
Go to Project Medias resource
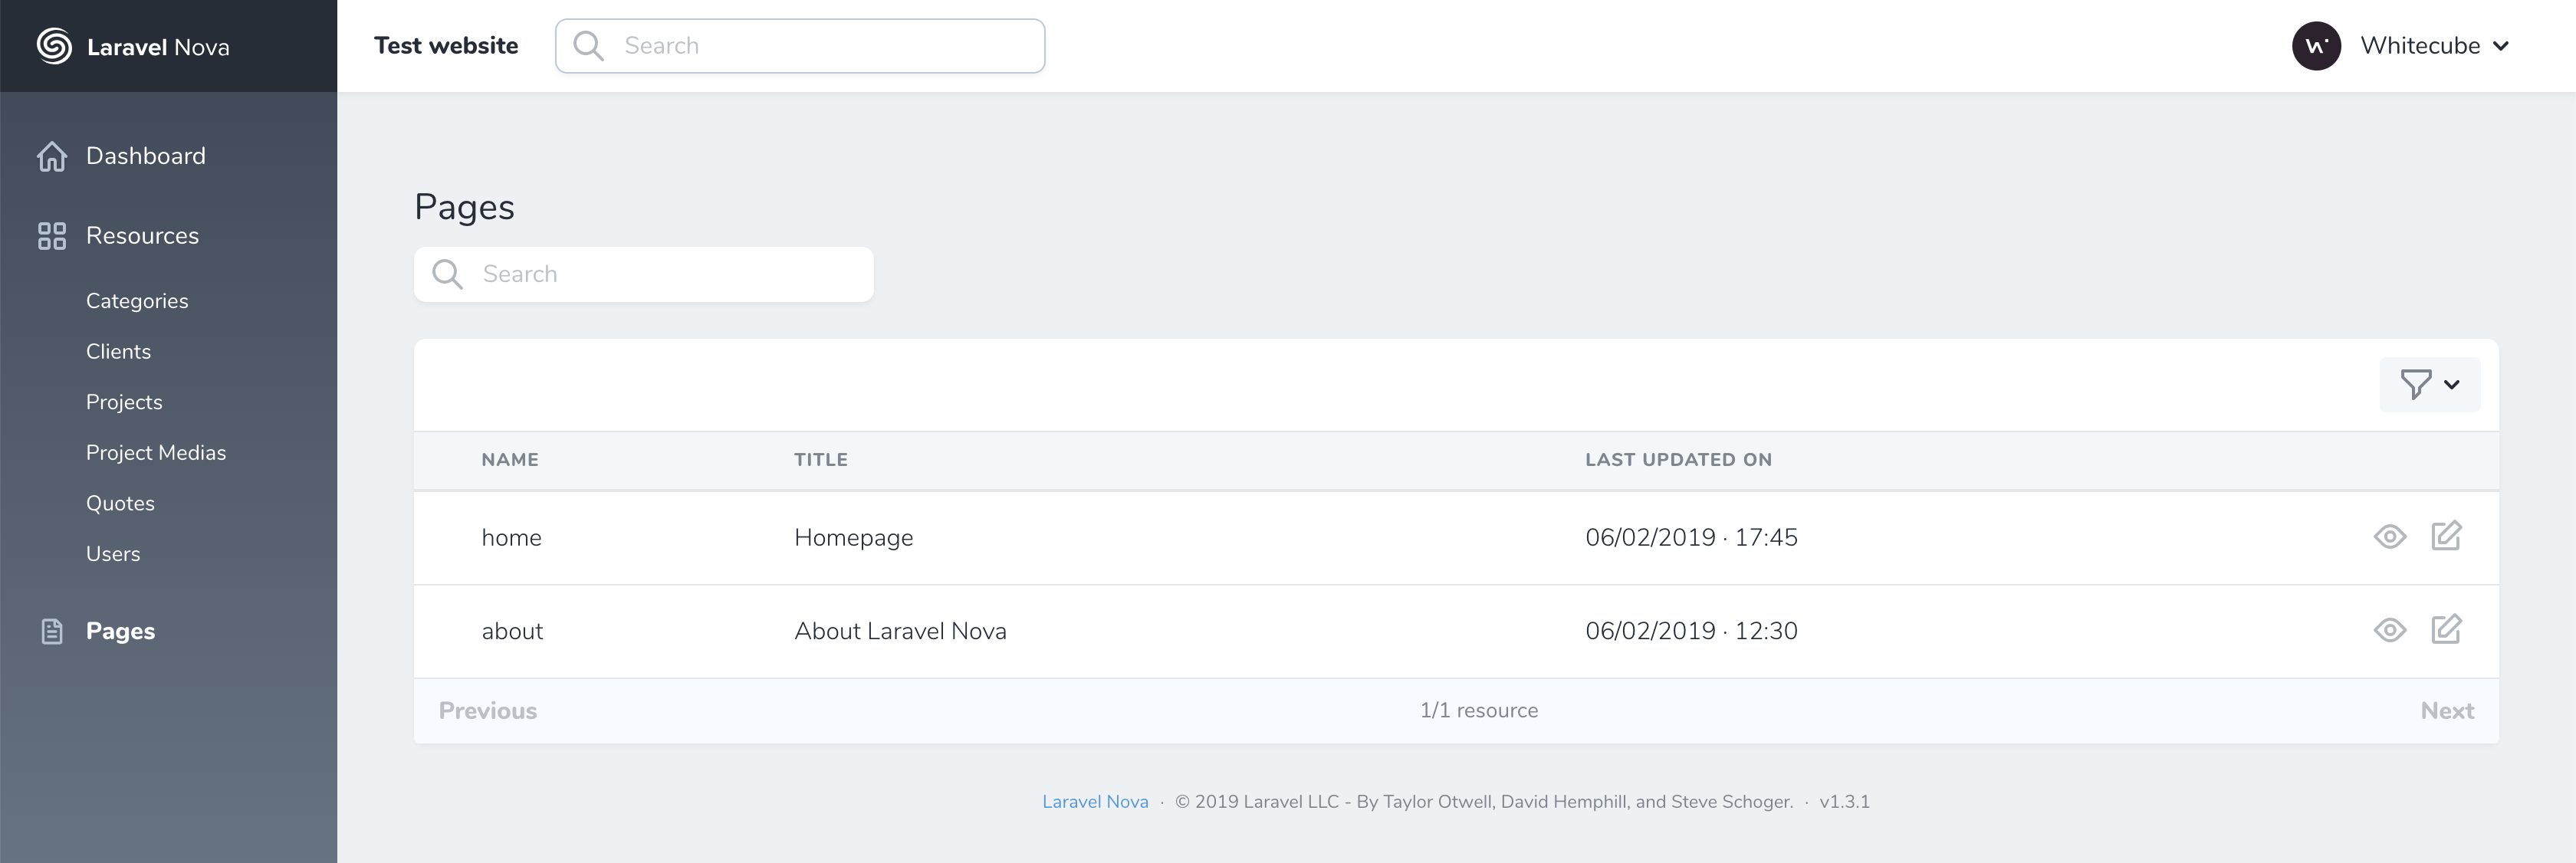click(156, 453)
